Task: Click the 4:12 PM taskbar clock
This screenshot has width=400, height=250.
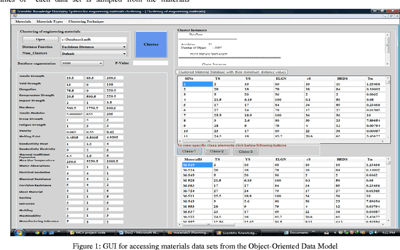Action: pos(389,232)
